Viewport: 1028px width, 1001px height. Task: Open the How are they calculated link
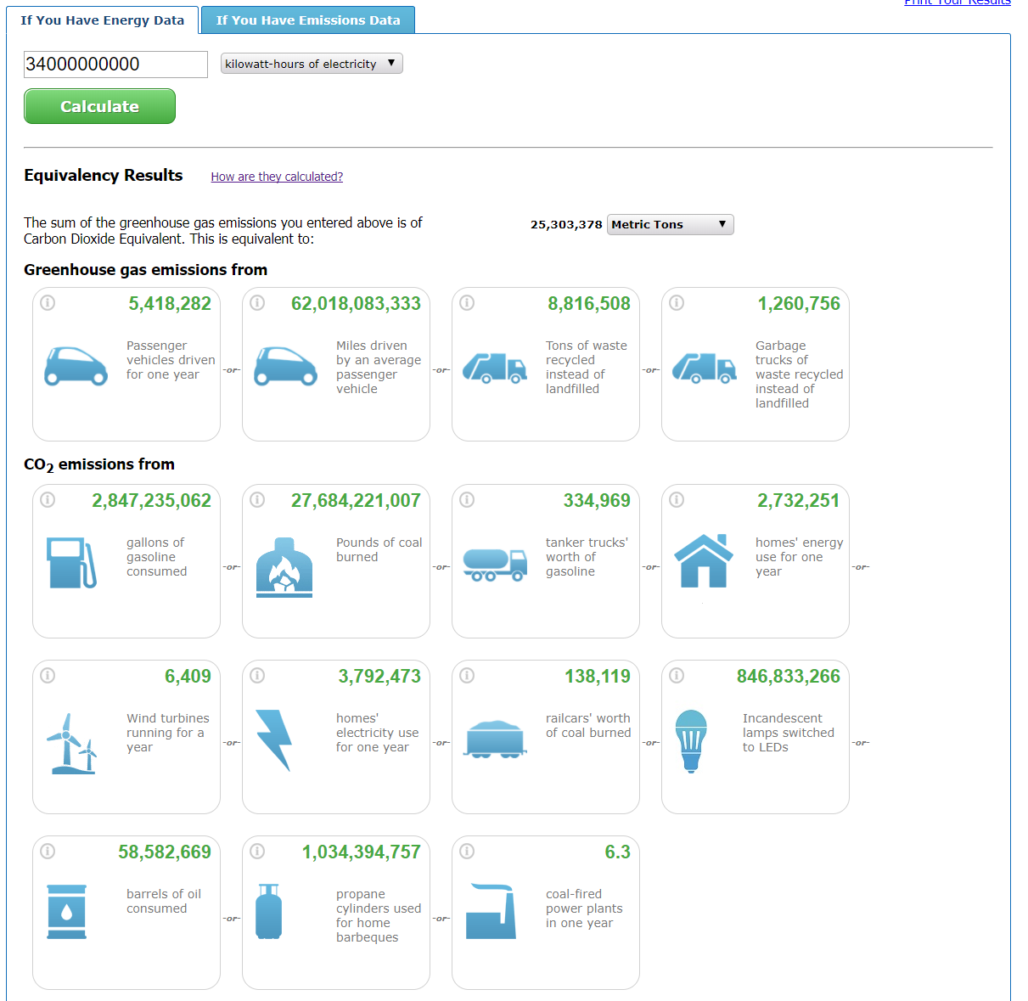point(277,177)
